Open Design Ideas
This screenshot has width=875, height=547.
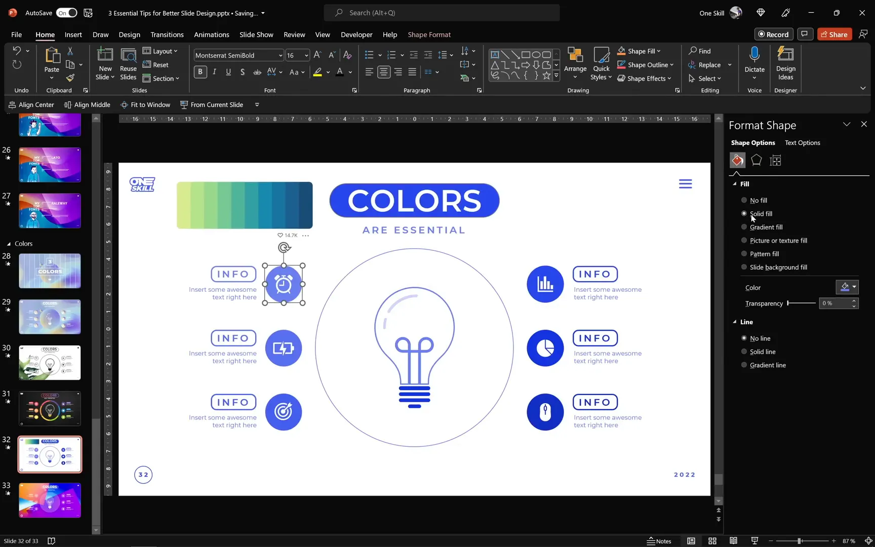pos(785,63)
